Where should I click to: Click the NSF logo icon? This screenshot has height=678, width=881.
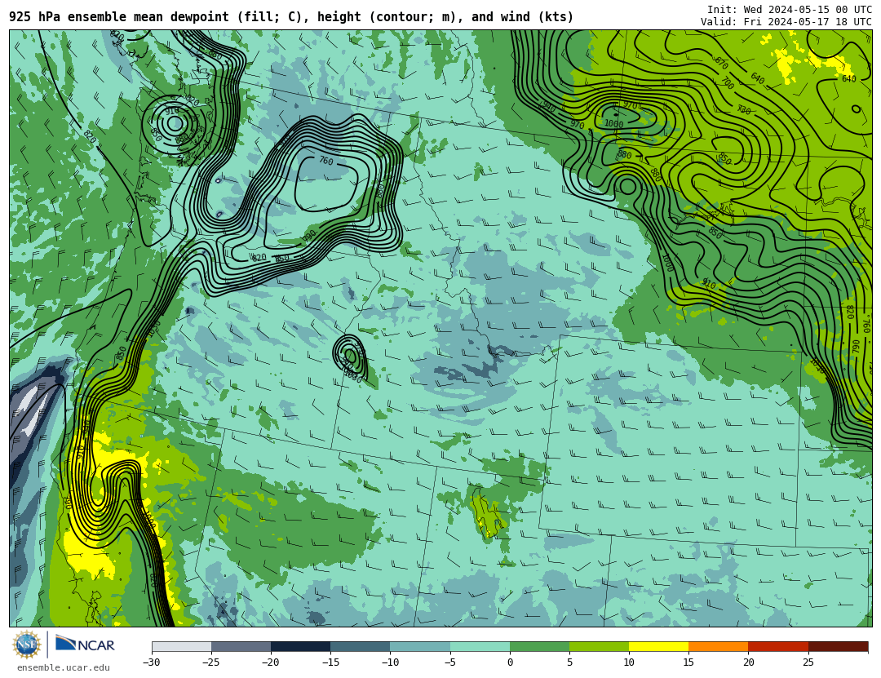(26, 645)
